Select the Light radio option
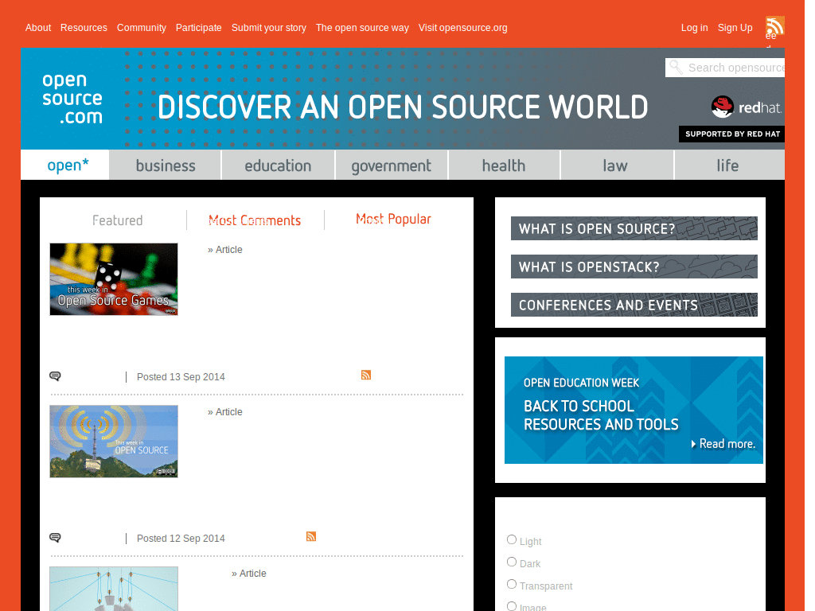 point(512,540)
